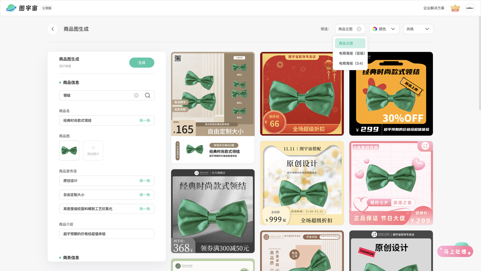This screenshot has width=481, height=271.
Task: Click the plus 添加图片 tile
Action: point(93,150)
